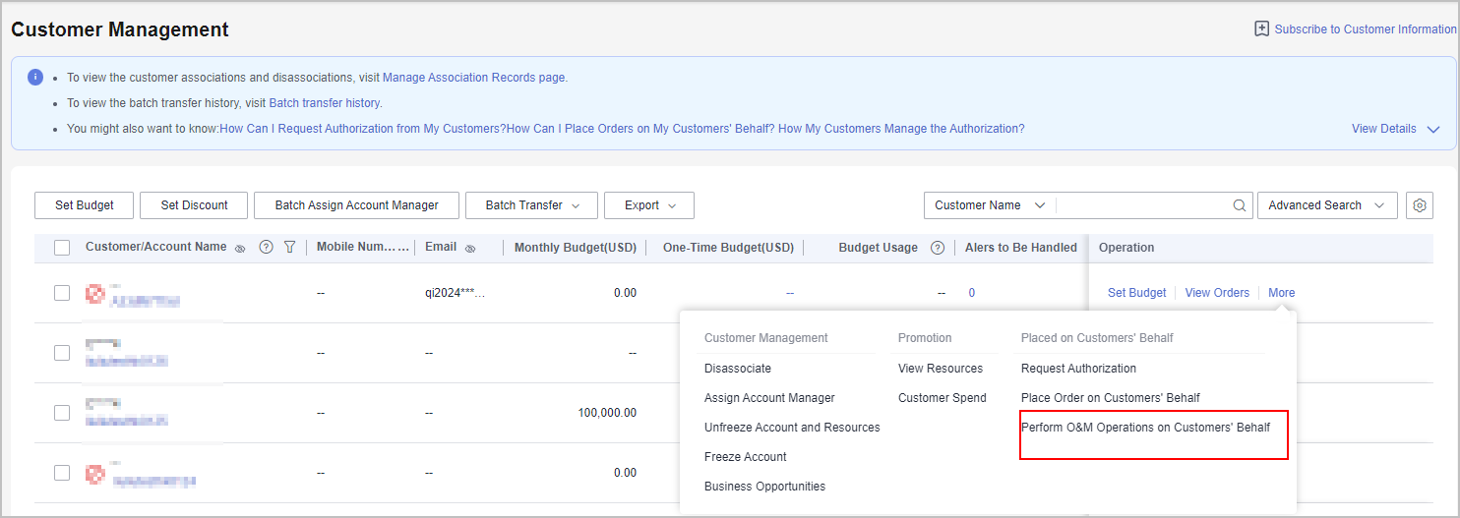Image resolution: width=1460 pixels, height=518 pixels.
Task: Click the Set Discount button
Action: click(x=194, y=205)
